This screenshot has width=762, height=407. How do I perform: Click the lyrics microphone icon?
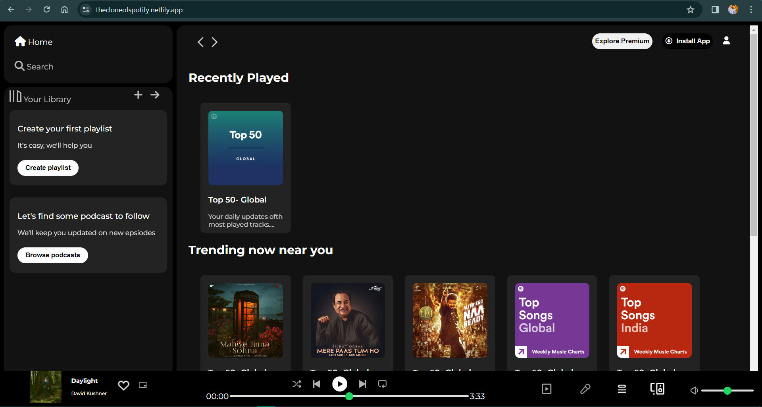(x=585, y=389)
